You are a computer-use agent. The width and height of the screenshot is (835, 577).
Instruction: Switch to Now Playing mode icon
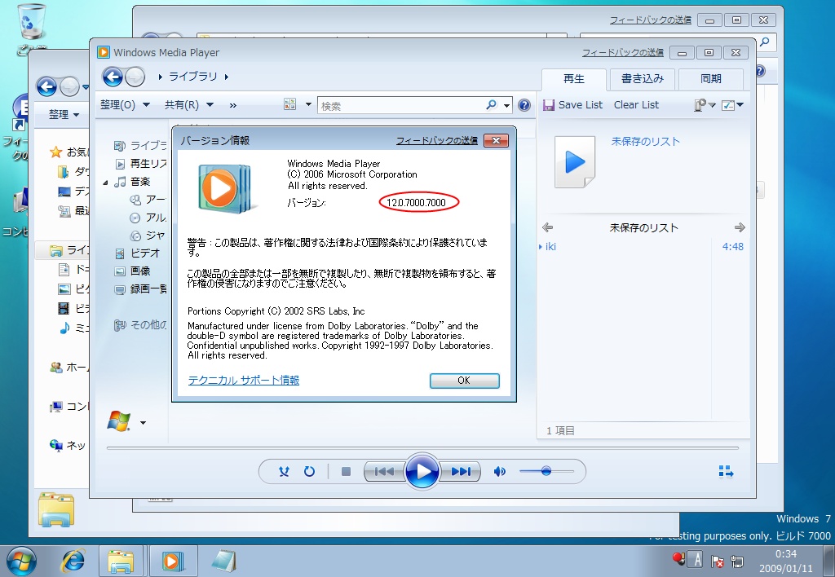click(x=726, y=471)
